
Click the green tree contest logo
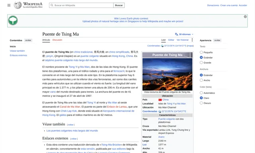point(13,20)
